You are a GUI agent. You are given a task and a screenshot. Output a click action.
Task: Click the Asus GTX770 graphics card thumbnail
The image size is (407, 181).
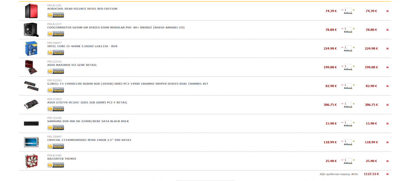click(x=31, y=105)
